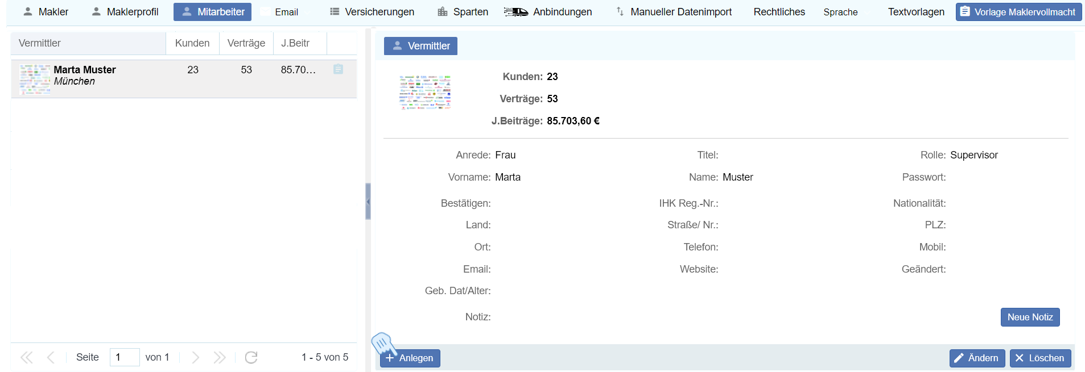The height and width of the screenshot is (372, 1085).
Task: Switch to the Anbindungen tab
Action: tap(548, 12)
